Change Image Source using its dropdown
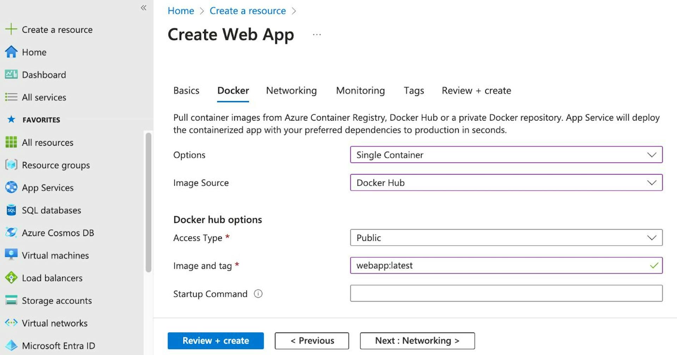This screenshot has height=355, width=677. click(651, 183)
